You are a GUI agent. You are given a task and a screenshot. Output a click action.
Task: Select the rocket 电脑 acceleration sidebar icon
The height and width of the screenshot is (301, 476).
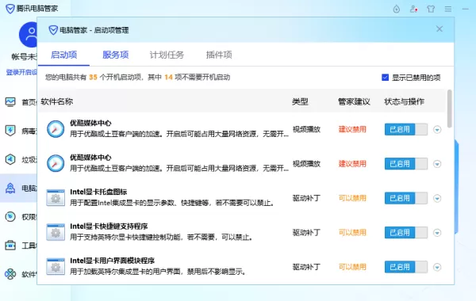pos(10,189)
